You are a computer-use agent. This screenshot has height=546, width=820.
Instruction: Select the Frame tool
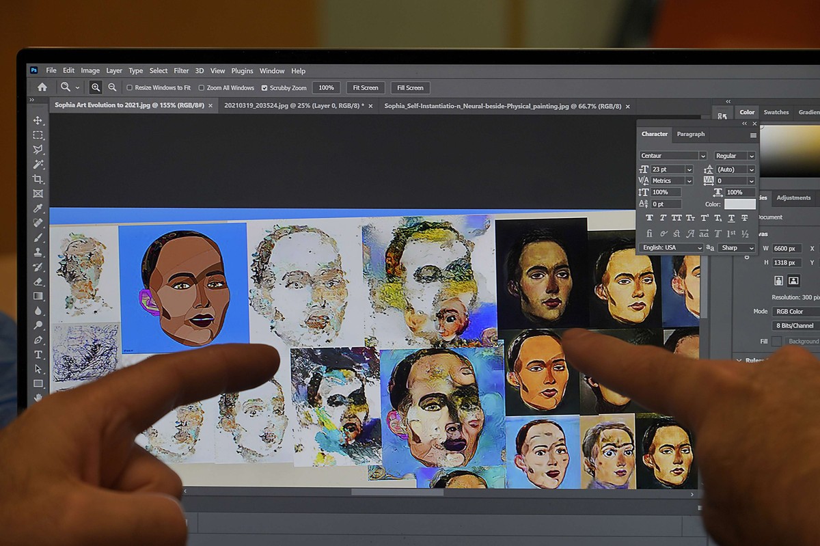click(38, 193)
